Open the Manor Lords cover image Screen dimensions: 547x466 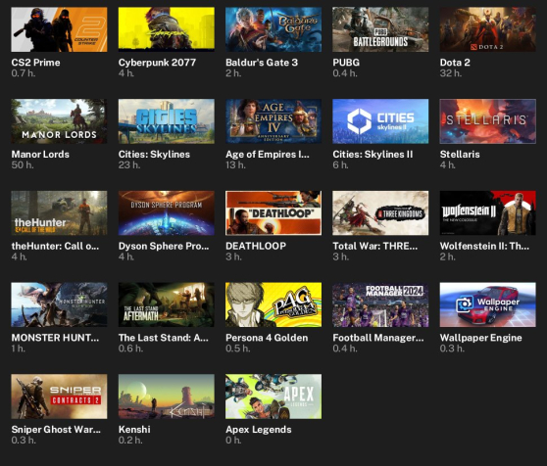(x=59, y=121)
